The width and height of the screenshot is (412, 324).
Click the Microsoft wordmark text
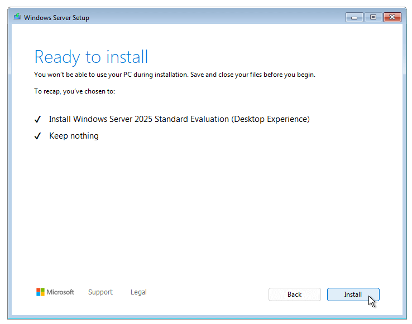60,292
